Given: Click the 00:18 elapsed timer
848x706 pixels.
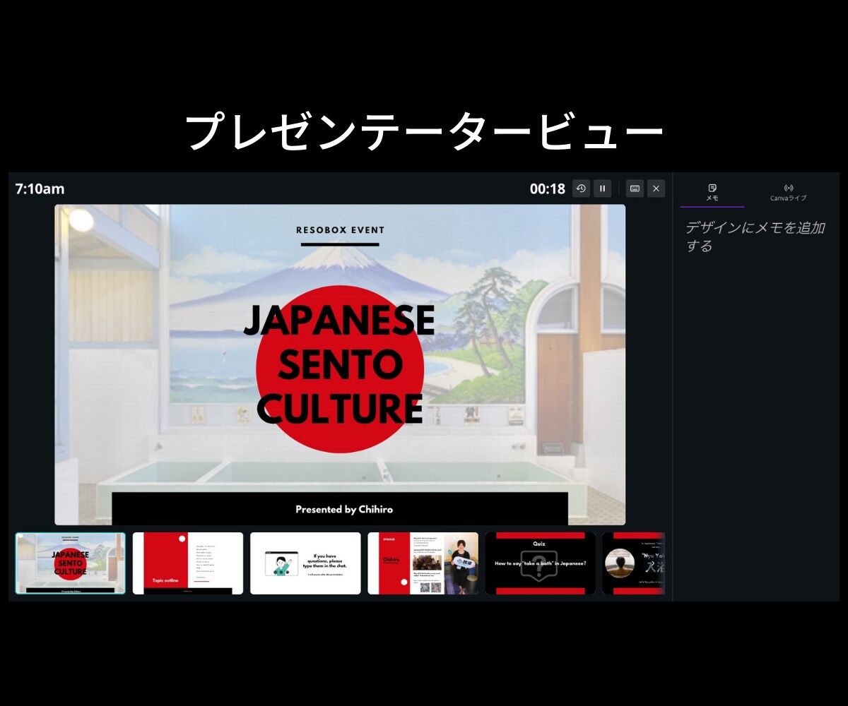Looking at the screenshot, I should [548, 189].
